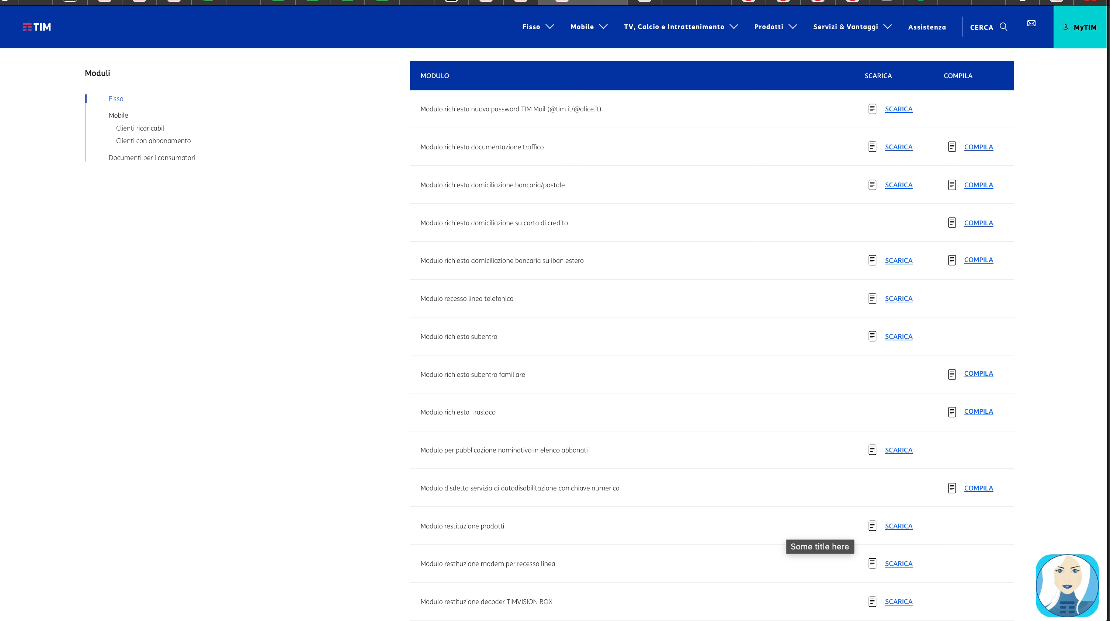The width and height of the screenshot is (1110, 621).
Task: Expand the Servizi & Vantaggi chevron
Action: (x=888, y=27)
